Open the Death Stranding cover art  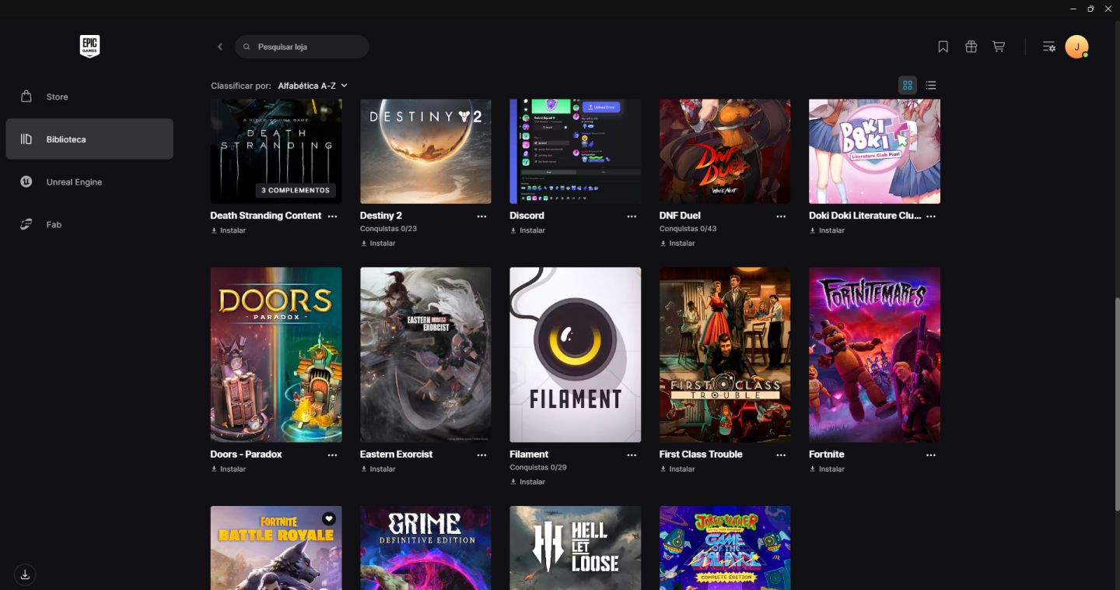pos(276,151)
